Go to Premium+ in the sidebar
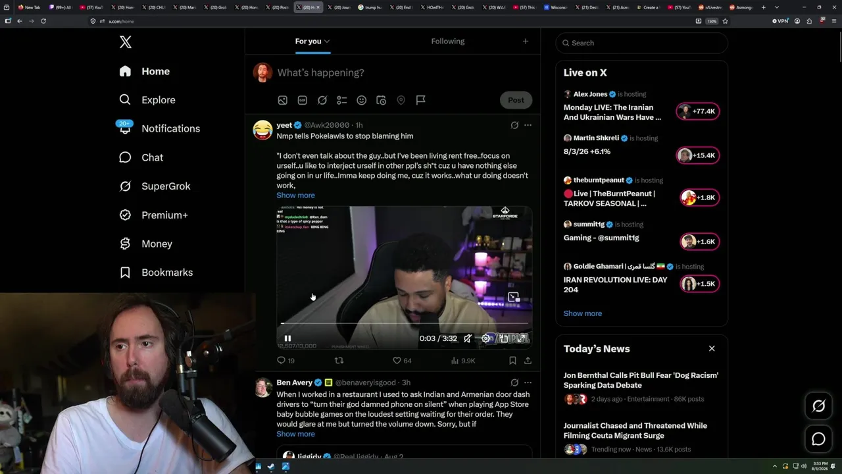 153,215
